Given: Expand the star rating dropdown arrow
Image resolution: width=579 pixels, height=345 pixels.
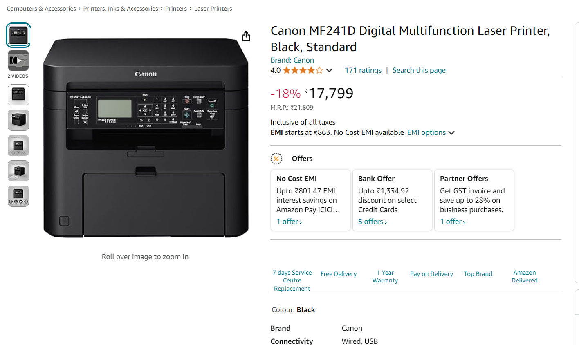Looking at the screenshot, I should click(x=329, y=70).
